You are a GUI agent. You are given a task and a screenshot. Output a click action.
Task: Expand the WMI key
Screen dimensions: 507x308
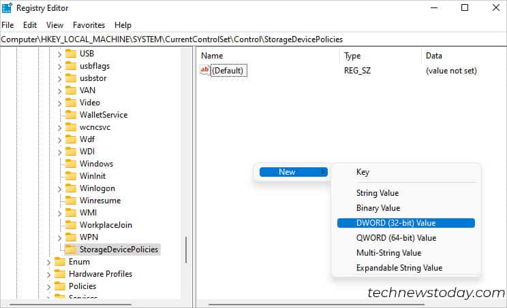click(59, 213)
